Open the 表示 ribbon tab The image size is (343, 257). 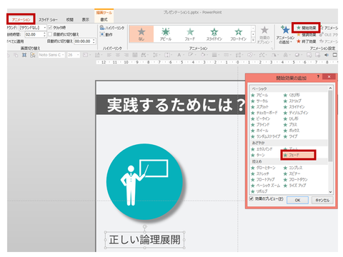pyautogui.click(x=86, y=19)
